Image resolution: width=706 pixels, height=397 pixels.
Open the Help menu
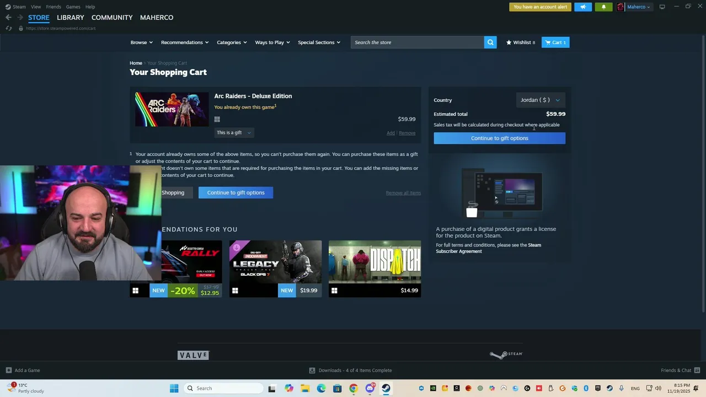tap(90, 7)
